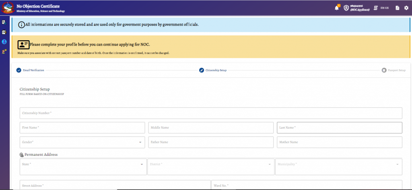Focus the Citizenship Number field

click(211, 113)
